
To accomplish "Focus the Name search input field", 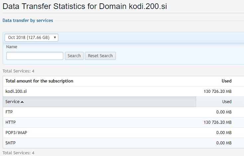I will (35, 56).
